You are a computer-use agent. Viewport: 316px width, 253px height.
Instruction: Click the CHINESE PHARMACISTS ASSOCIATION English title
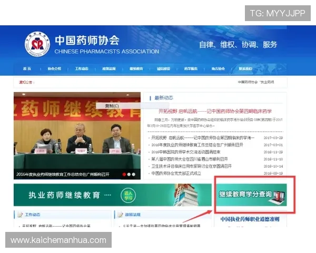pyautogui.click(x=107, y=52)
